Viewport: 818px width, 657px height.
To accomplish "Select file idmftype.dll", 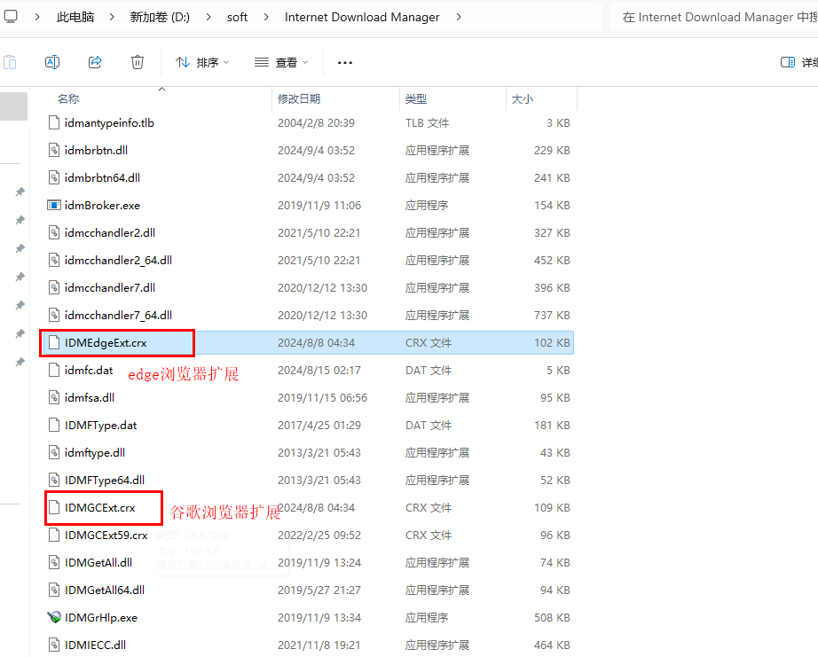I will point(94,452).
